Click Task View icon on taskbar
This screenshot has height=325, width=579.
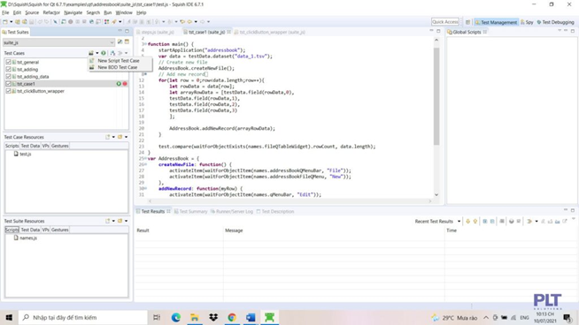[157, 317]
